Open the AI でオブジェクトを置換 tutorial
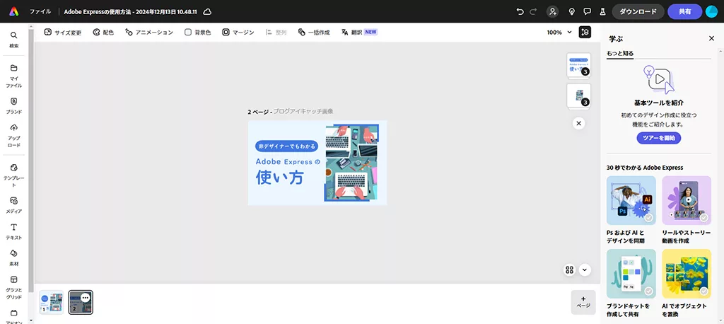This screenshot has height=324, width=724. (687, 284)
